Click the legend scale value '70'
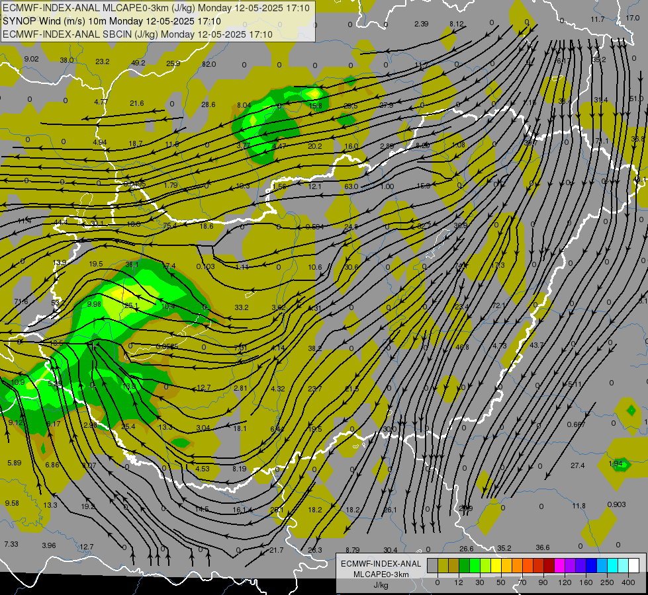Viewport: 648px width, 595px height. point(522,582)
